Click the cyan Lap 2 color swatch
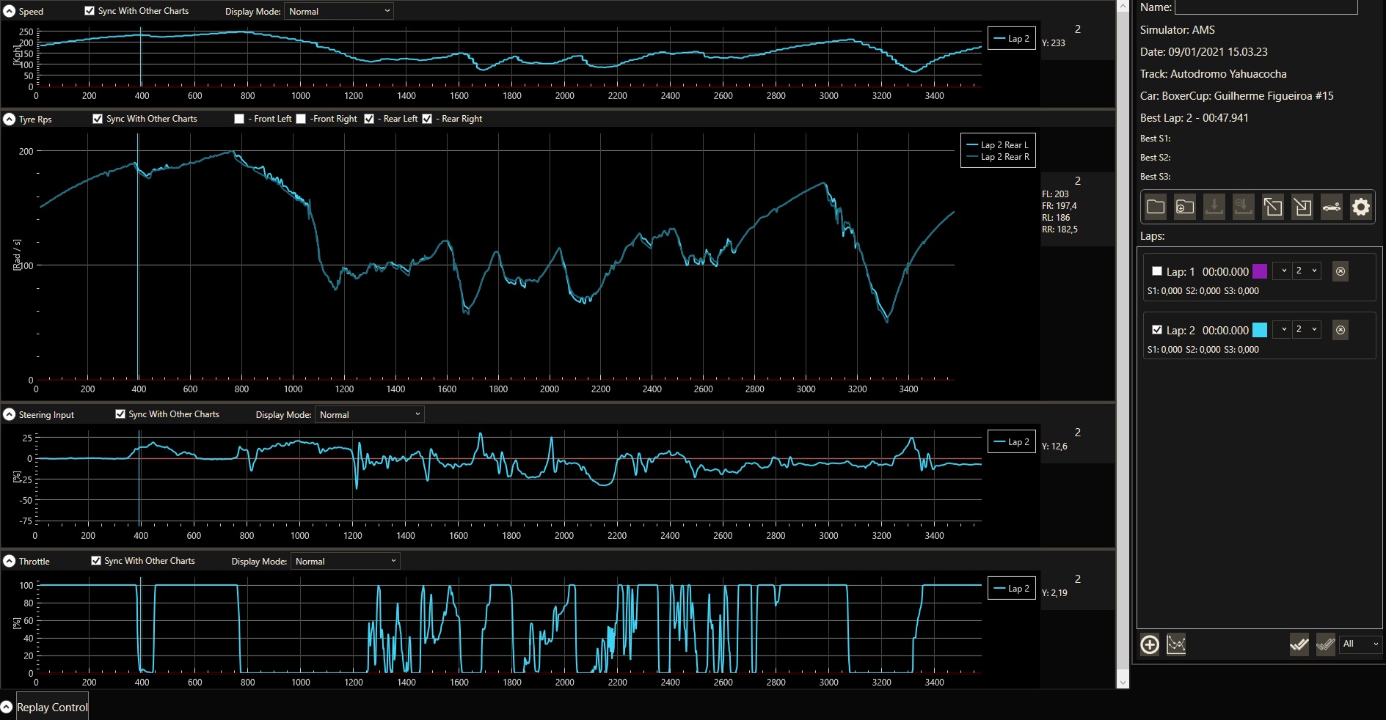The image size is (1386, 720). point(1260,330)
